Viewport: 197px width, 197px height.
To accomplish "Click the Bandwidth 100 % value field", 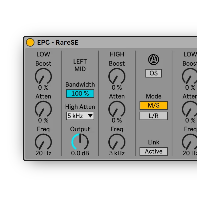I will coord(80,94).
